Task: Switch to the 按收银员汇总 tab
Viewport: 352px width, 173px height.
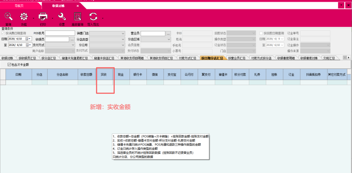Action: click(x=28, y=58)
